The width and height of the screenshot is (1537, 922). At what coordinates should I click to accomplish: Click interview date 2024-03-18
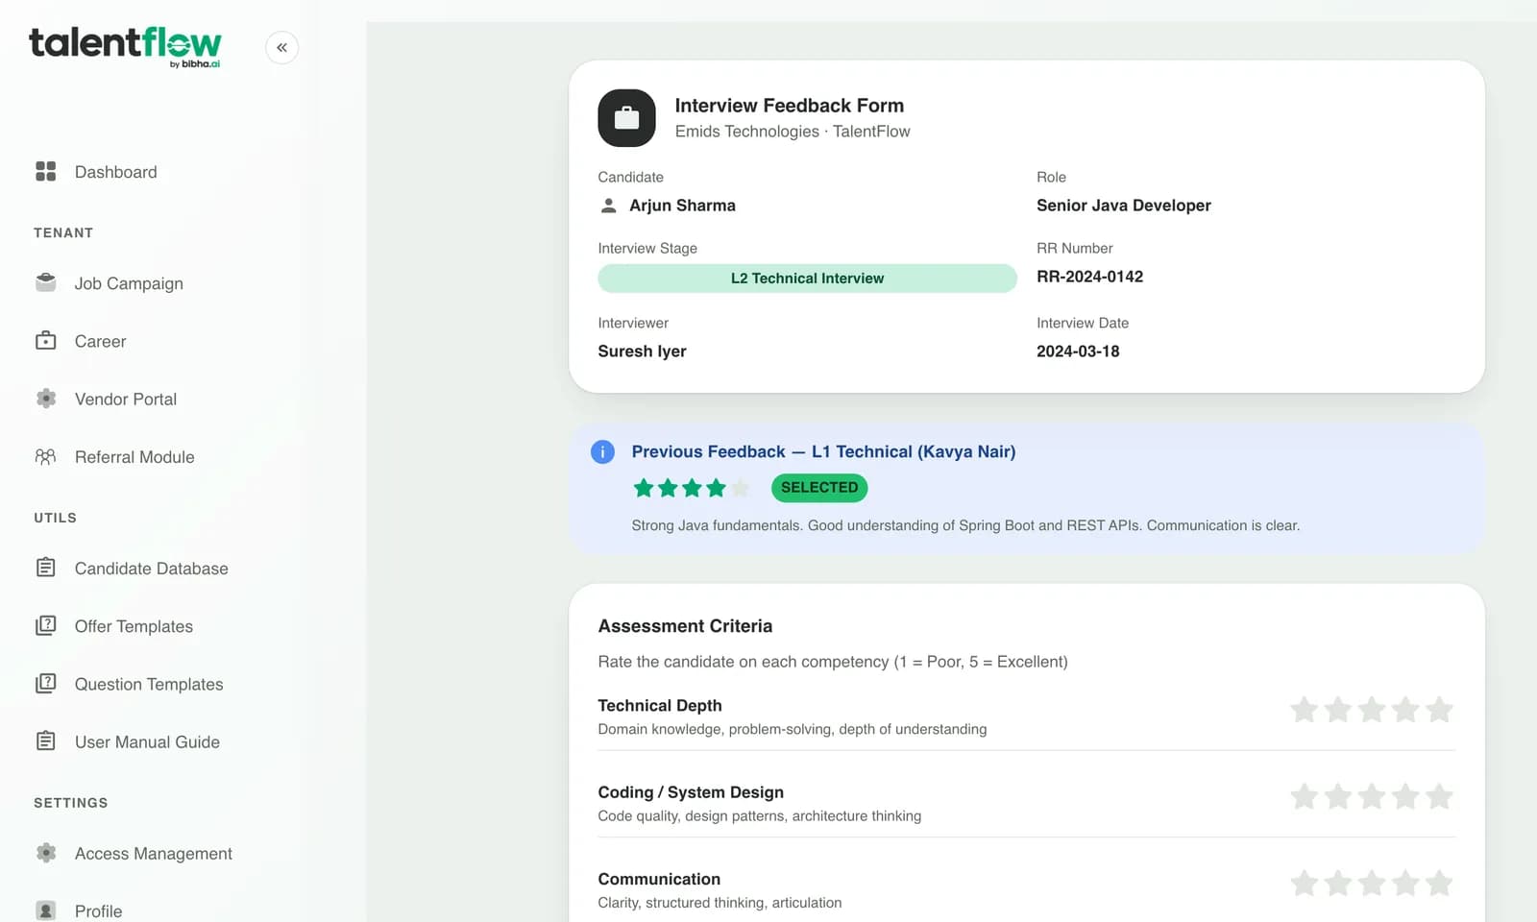coord(1078,352)
